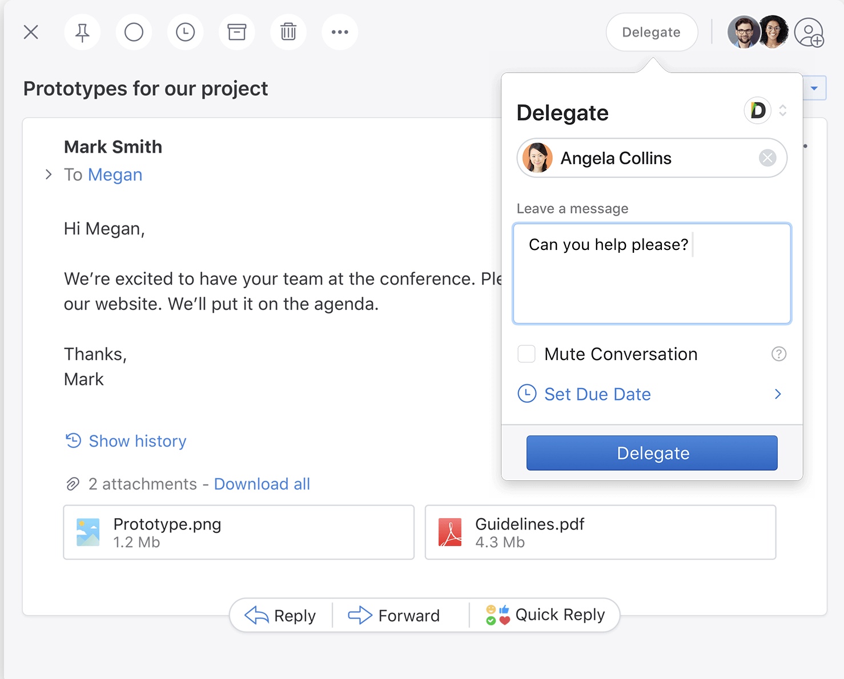
Task: Click the add person icon
Action: [809, 33]
